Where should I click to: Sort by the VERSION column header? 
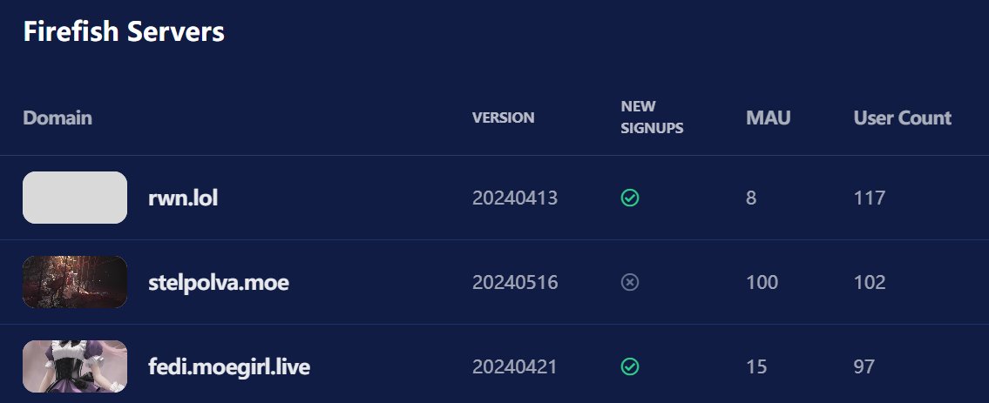pyautogui.click(x=504, y=118)
